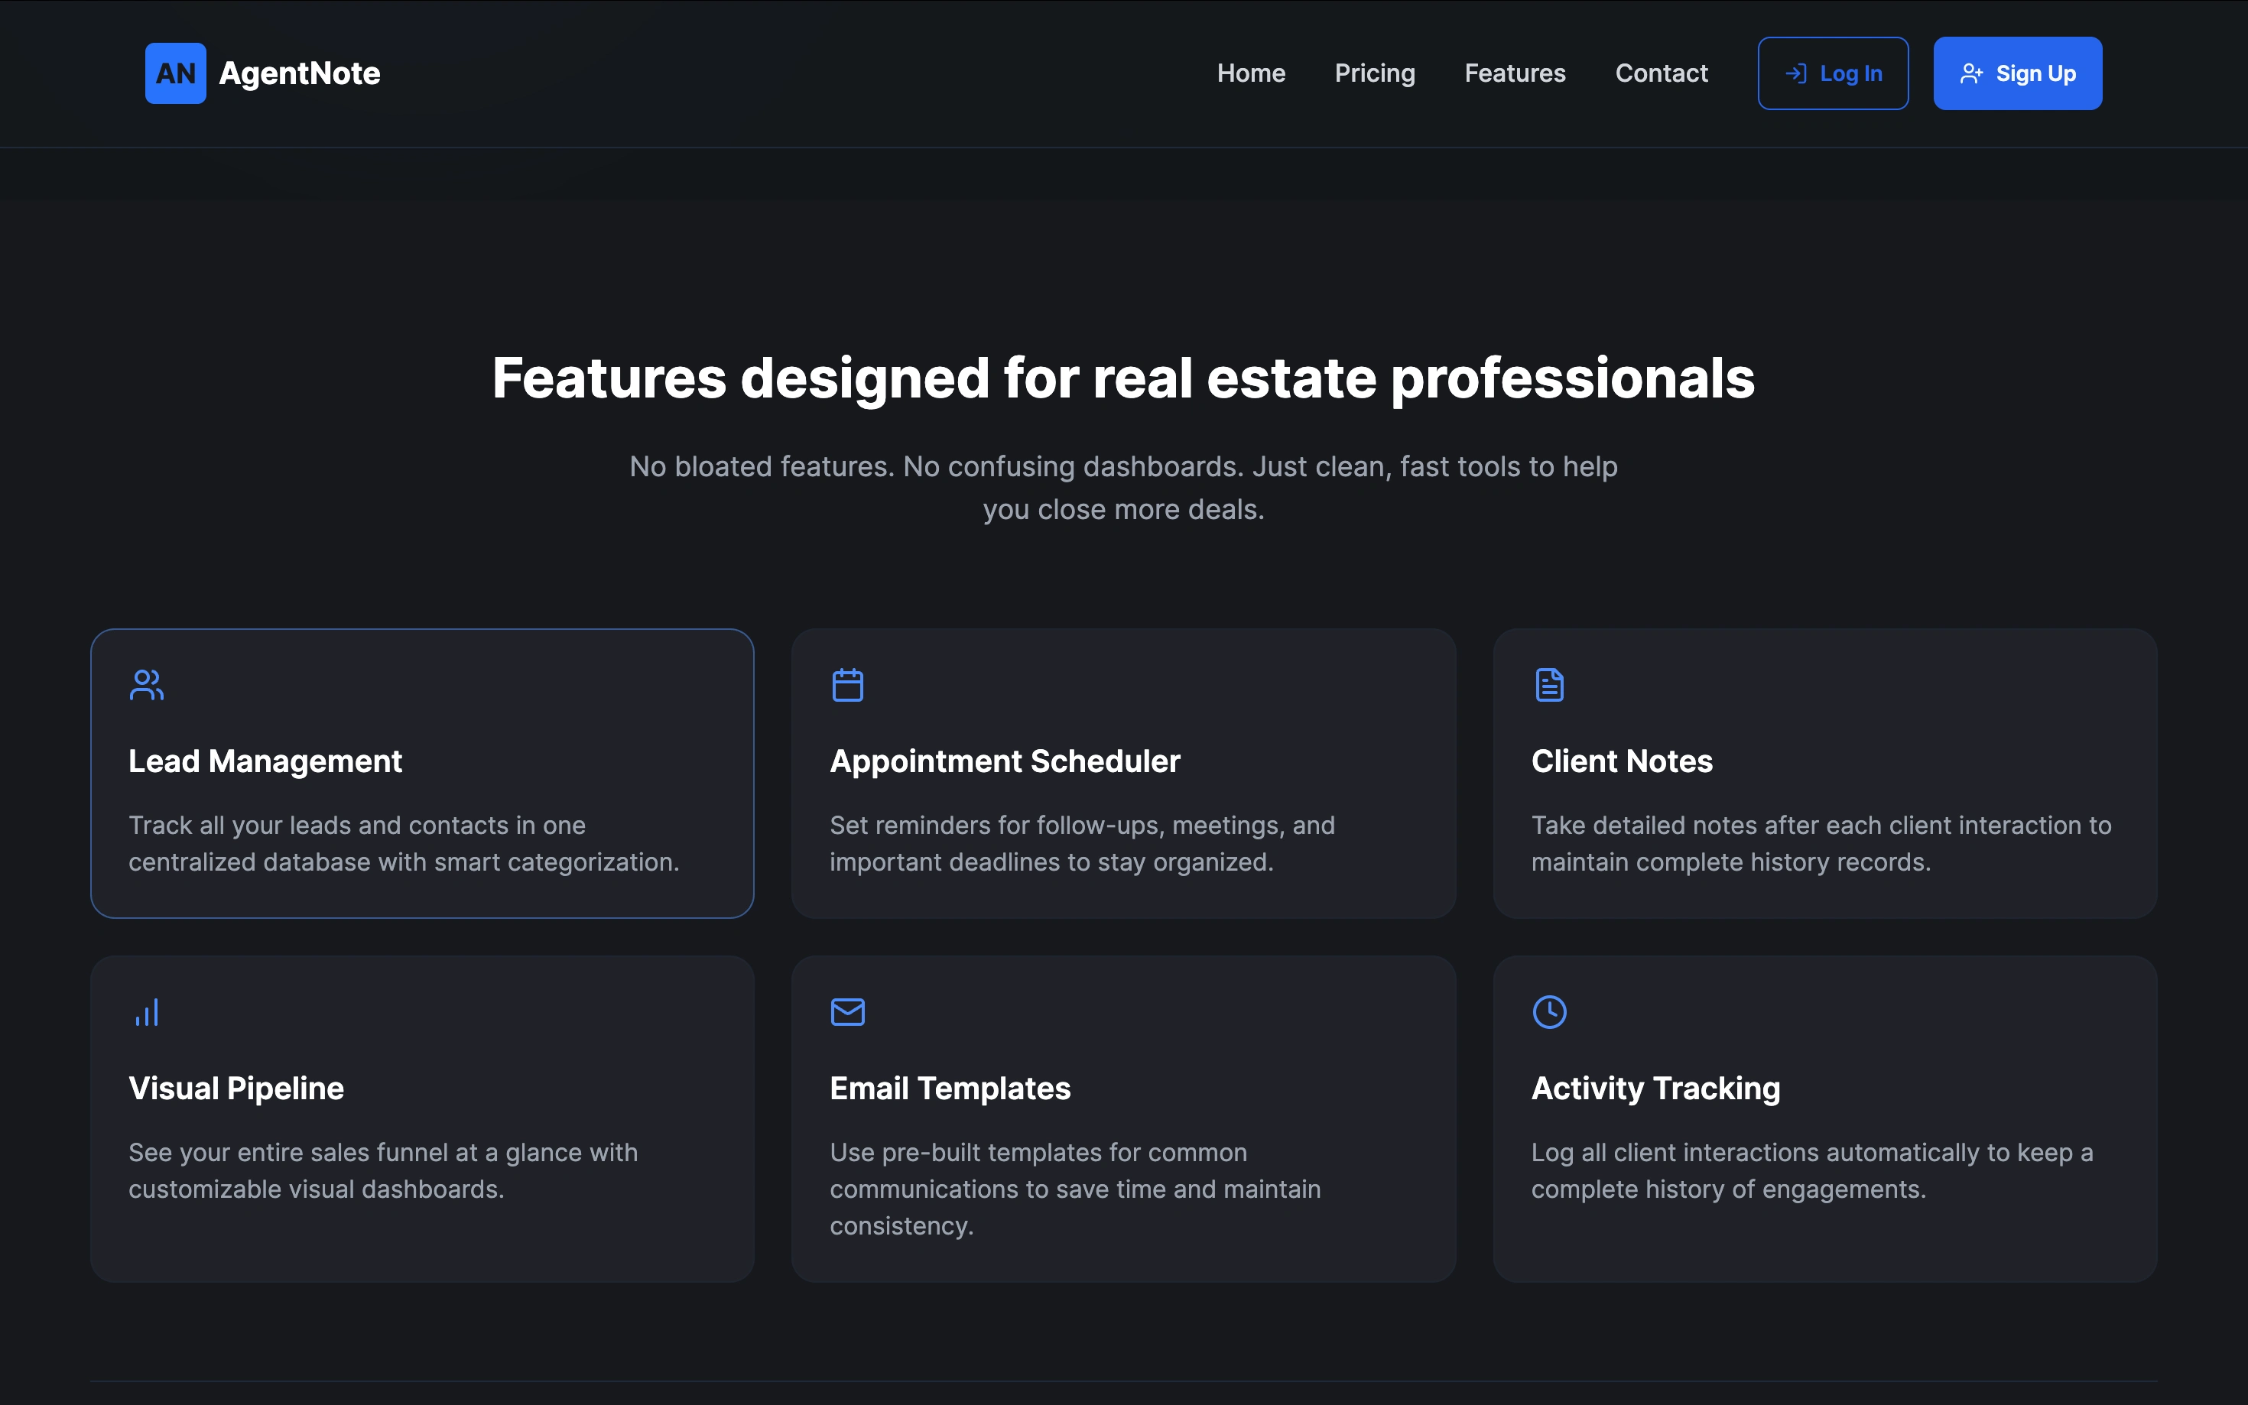Click the user-plus icon in Sign Up
This screenshot has width=2248, height=1405.
click(x=1971, y=73)
